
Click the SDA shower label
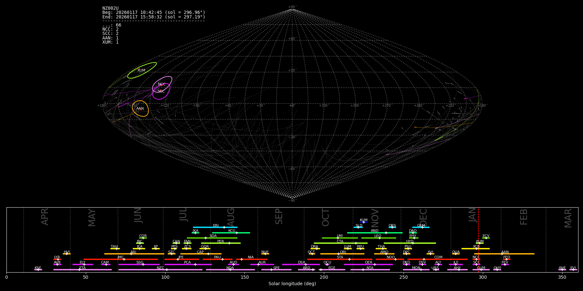(213, 236)
